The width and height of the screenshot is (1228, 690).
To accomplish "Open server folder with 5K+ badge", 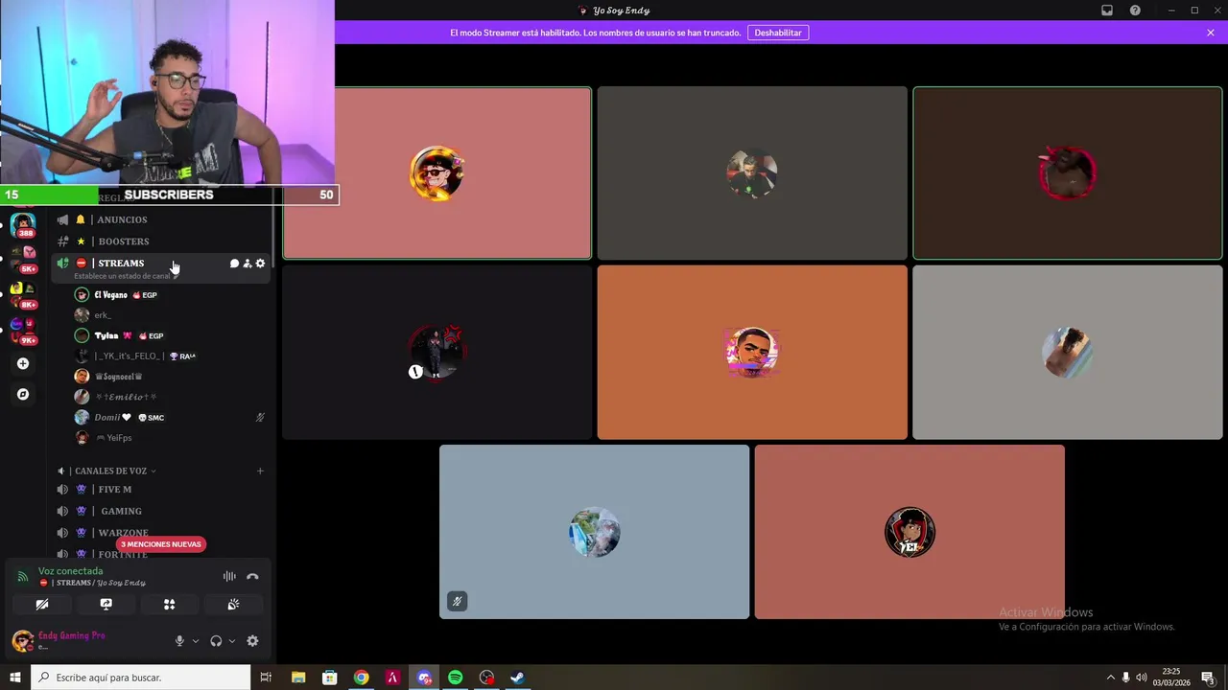I will (23, 259).
